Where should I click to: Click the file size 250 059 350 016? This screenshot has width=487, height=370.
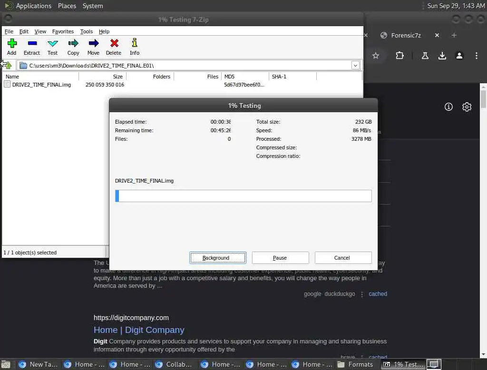105,85
